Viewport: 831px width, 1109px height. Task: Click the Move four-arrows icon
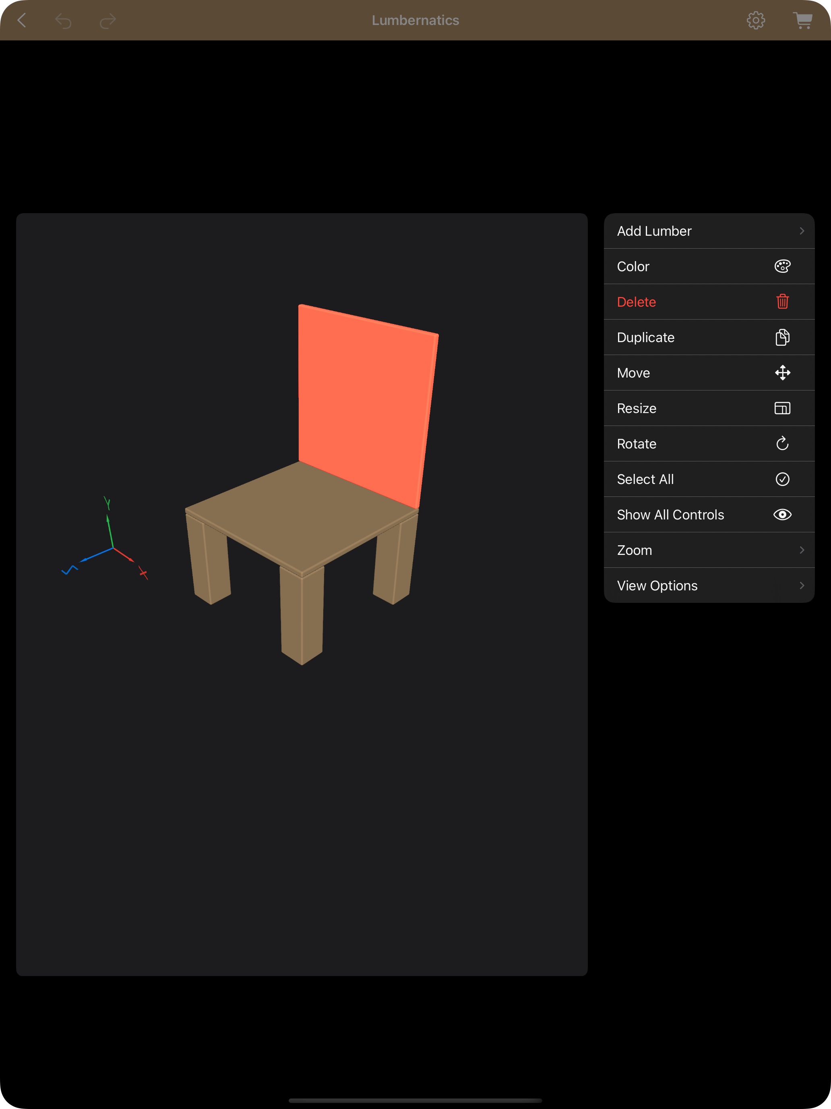click(782, 373)
